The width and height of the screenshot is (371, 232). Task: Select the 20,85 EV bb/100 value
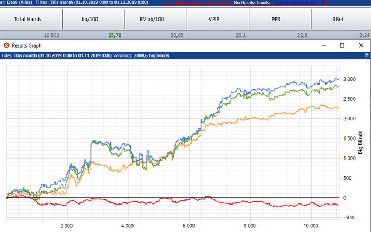(x=177, y=35)
